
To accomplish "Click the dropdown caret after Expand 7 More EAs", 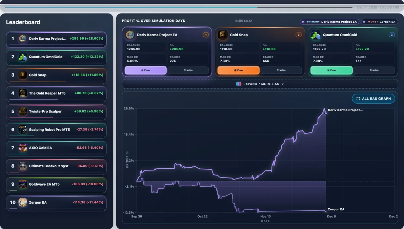I will pos(283,84).
